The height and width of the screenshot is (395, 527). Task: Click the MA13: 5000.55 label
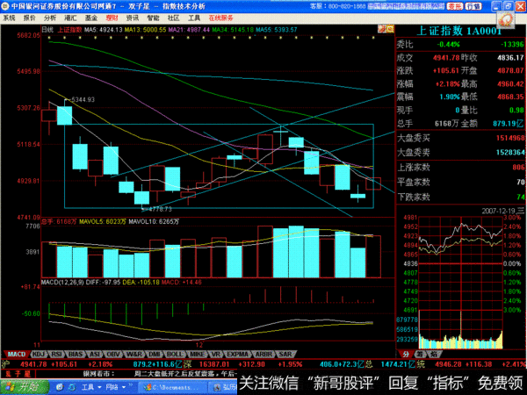point(146,30)
